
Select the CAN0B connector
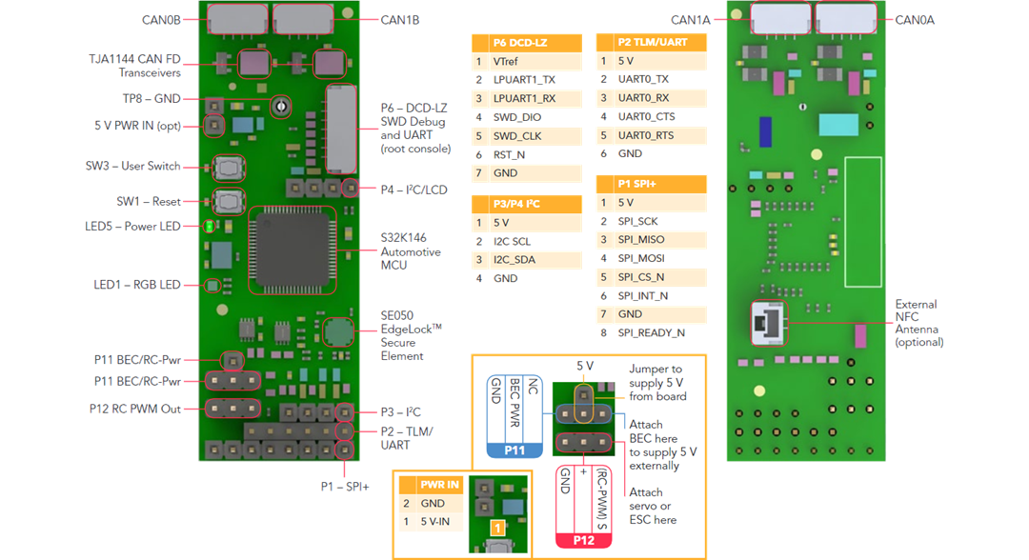click(x=236, y=19)
